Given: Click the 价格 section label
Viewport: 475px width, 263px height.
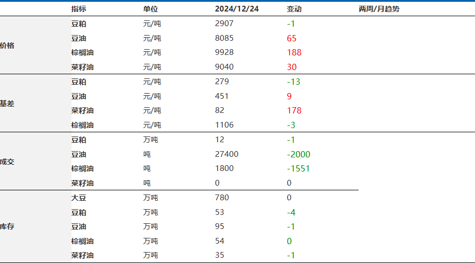Looking at the screenshot, I should coord(7,45).
